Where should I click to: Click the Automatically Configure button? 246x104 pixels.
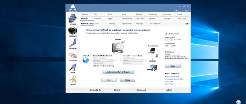click(118, 72)
